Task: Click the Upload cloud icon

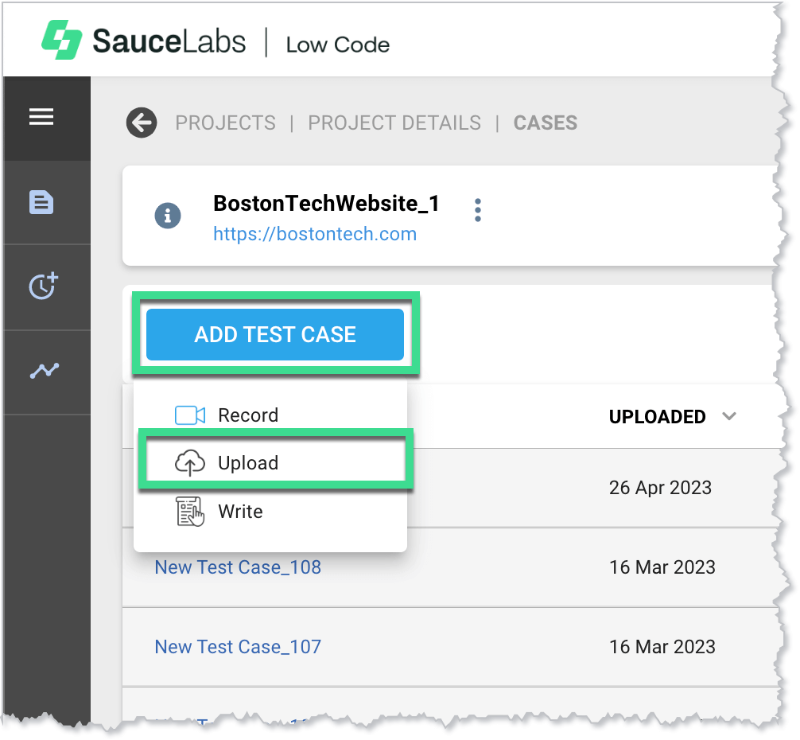Action: point(189,462)
